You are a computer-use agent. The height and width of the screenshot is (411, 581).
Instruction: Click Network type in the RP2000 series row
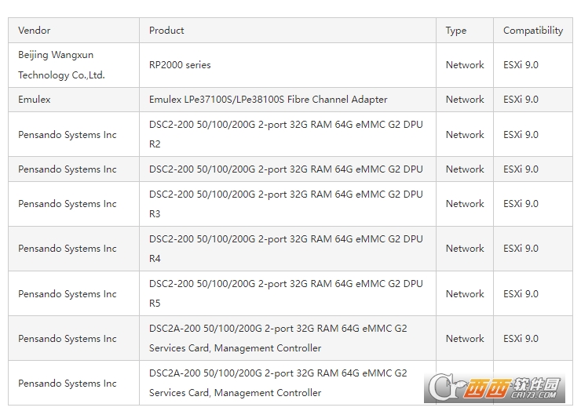[465, 65]
